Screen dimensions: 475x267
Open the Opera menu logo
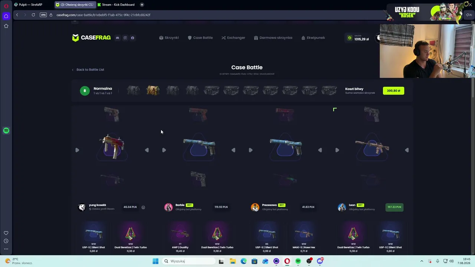(6, 6)
